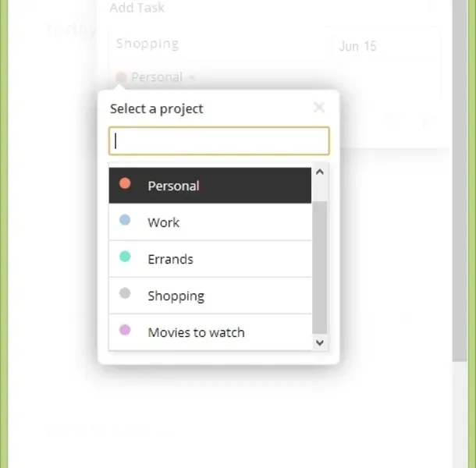This screenshot has width=476, height=468.
Task: Click the Select a project title
Action: tap(157, 108)
